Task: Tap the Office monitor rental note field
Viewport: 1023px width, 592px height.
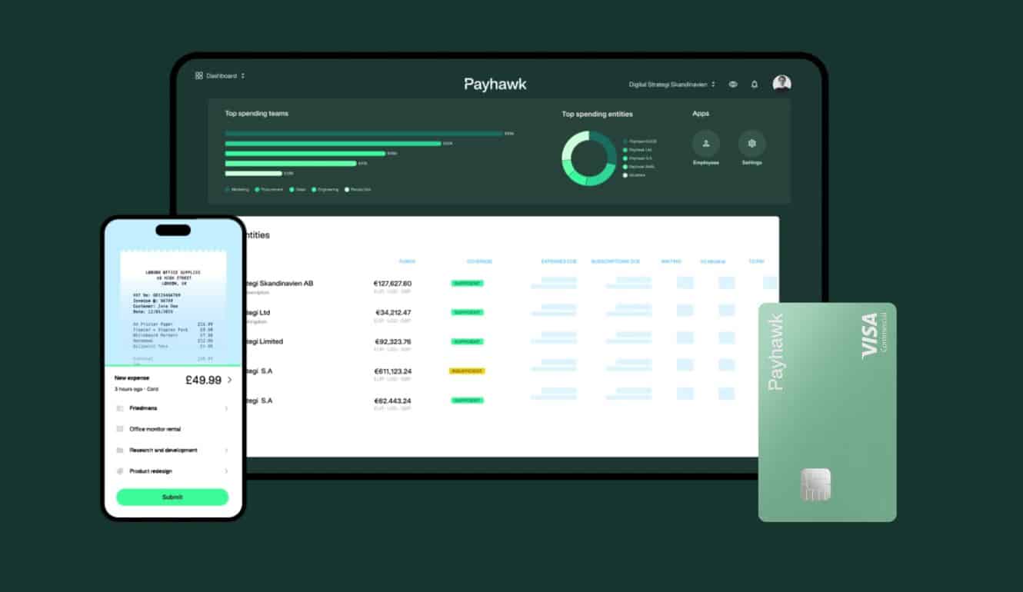Action: (173, 429)
